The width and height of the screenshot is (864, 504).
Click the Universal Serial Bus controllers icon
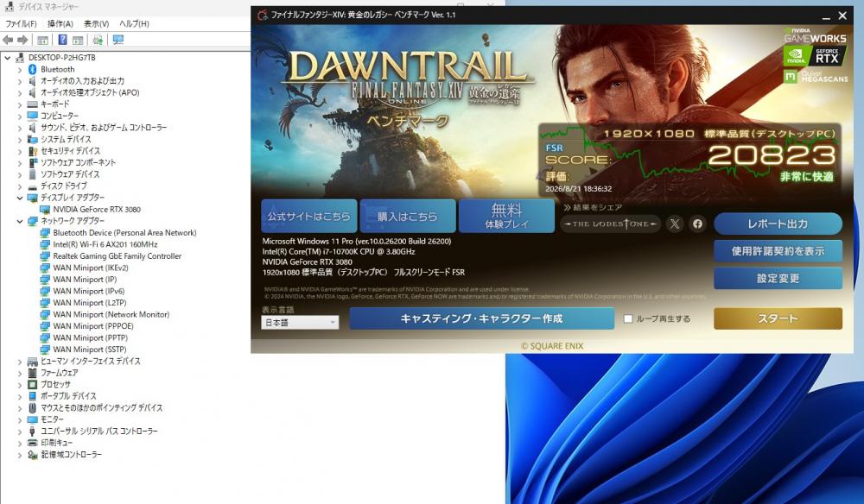pos(32,431)
